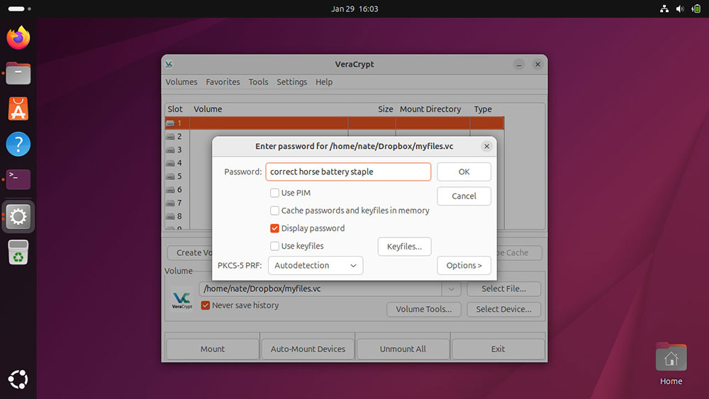Viewport: 709px width, 399px height.
Task: Open Volume Tools...
Action: click(x=424, y=309)
